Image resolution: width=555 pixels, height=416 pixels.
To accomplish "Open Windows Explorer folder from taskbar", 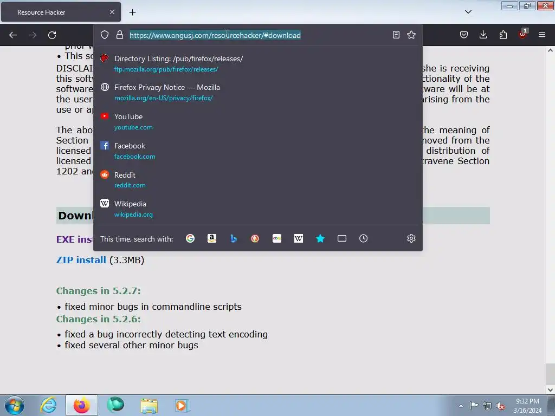I will click(x=149, y=405).
